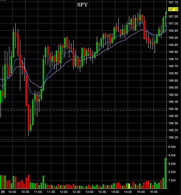Click the 186.70 price axis label
The height and width of the screenshot is (195, 181).
(173, 66)
